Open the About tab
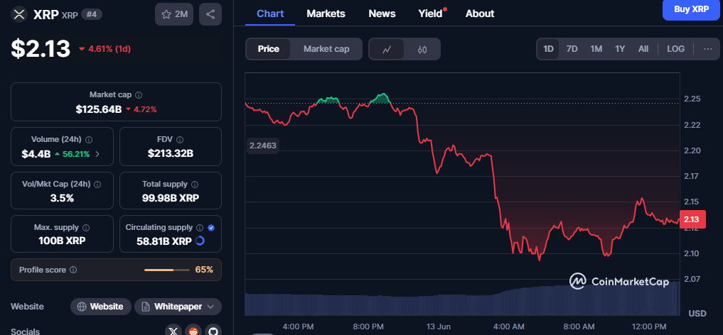 480,13
